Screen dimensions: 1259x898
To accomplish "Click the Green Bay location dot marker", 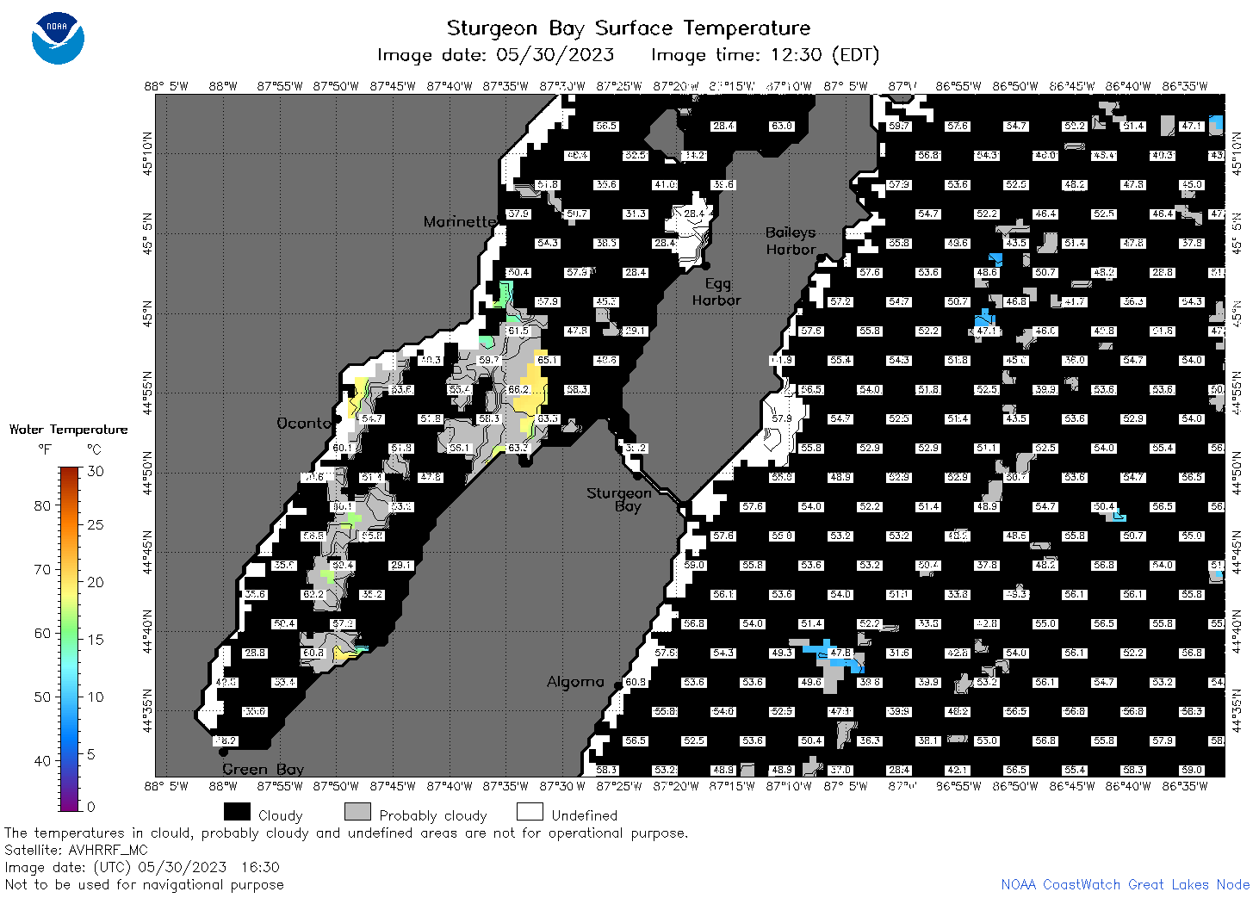I will (x=223, y=752).
